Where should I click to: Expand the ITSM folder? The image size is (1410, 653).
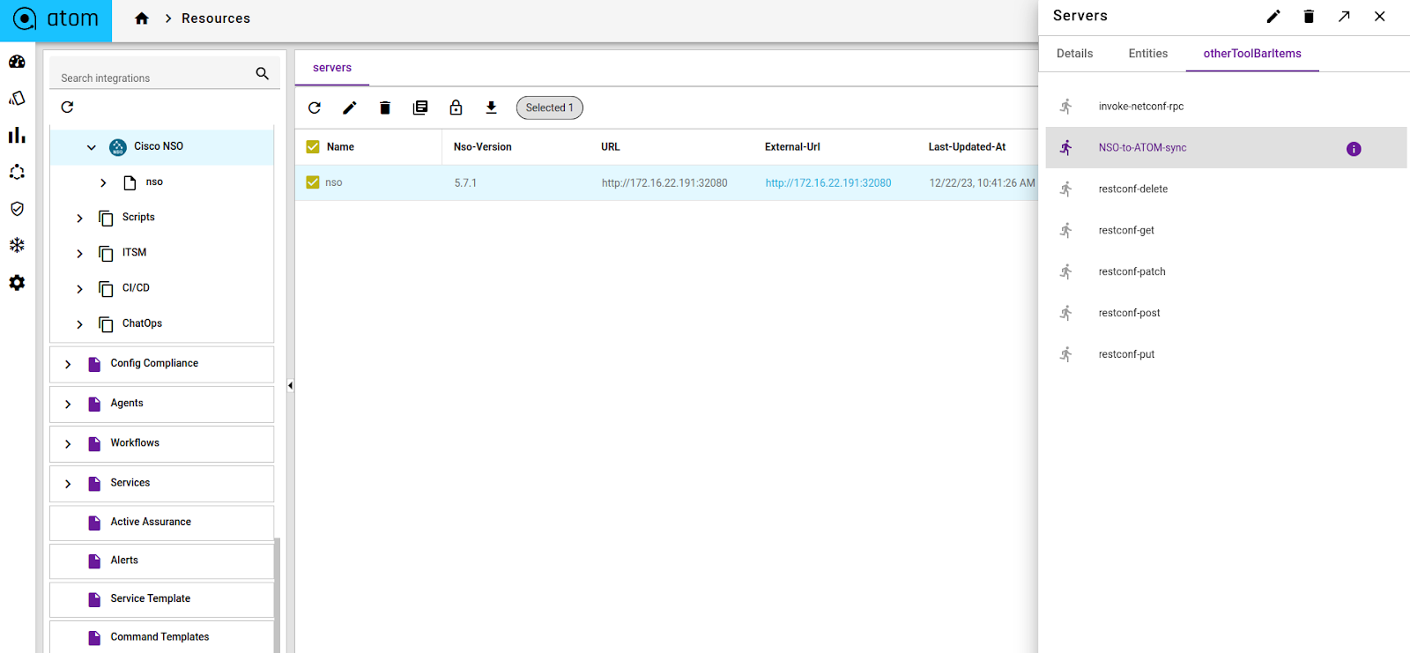79,253
